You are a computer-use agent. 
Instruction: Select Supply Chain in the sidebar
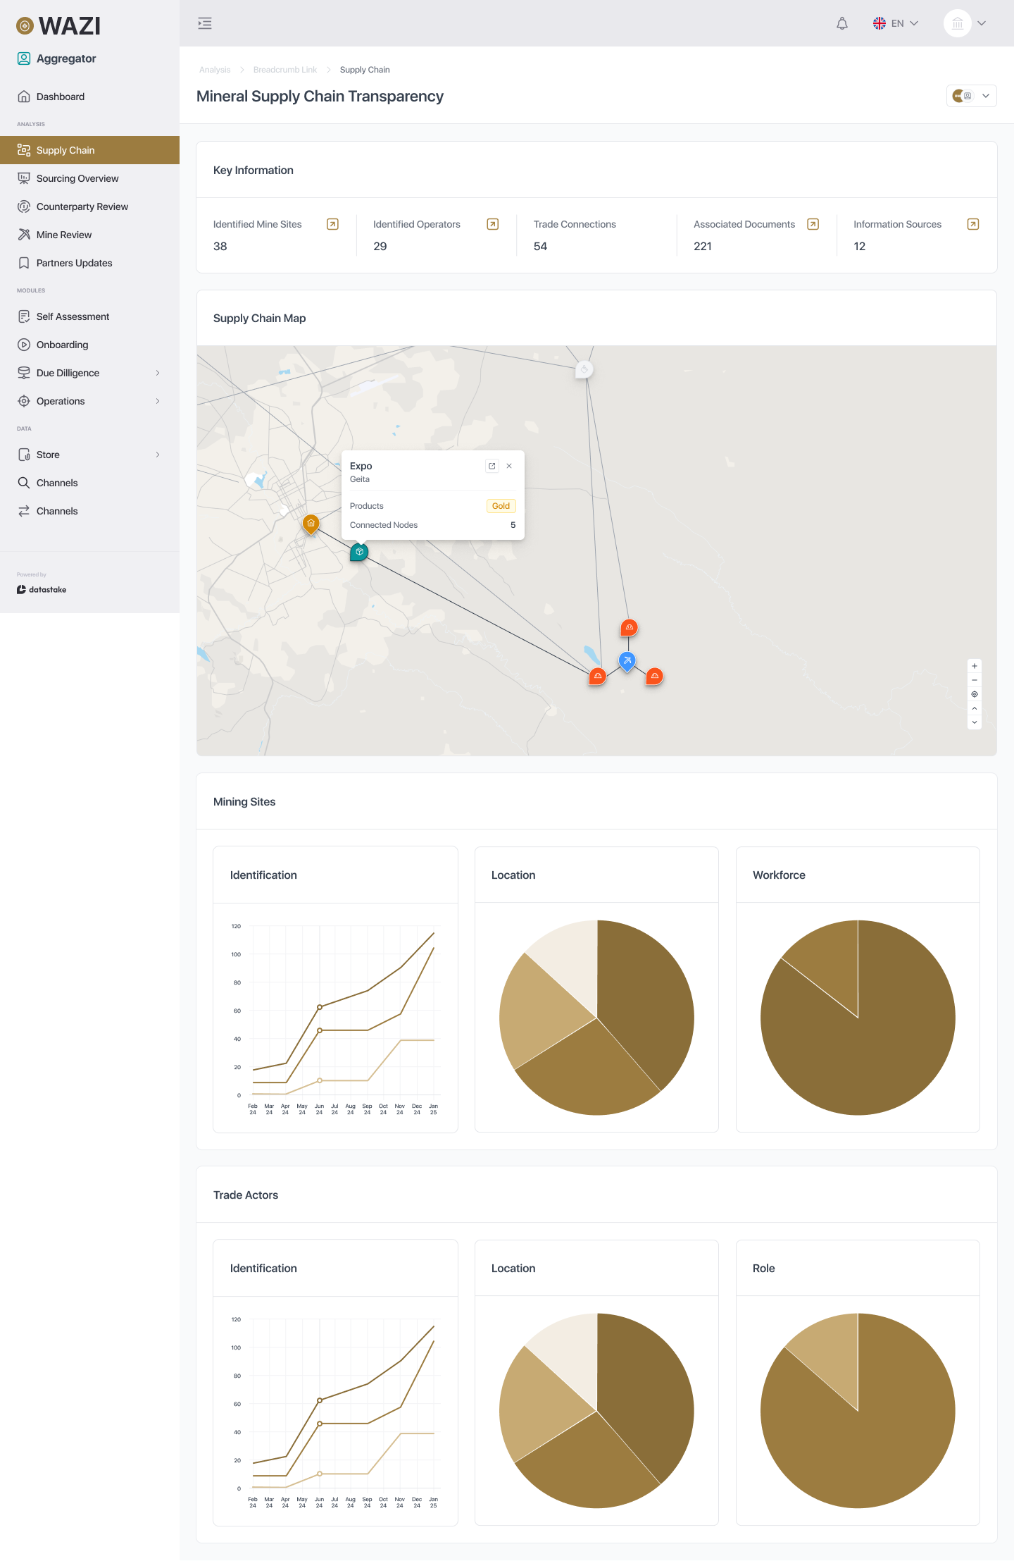pyautogui.click(x=89, y=150)
